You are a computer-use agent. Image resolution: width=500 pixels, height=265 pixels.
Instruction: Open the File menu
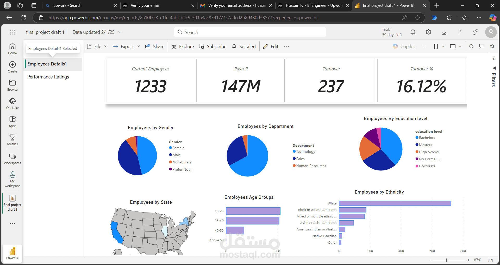click(97, 46)
